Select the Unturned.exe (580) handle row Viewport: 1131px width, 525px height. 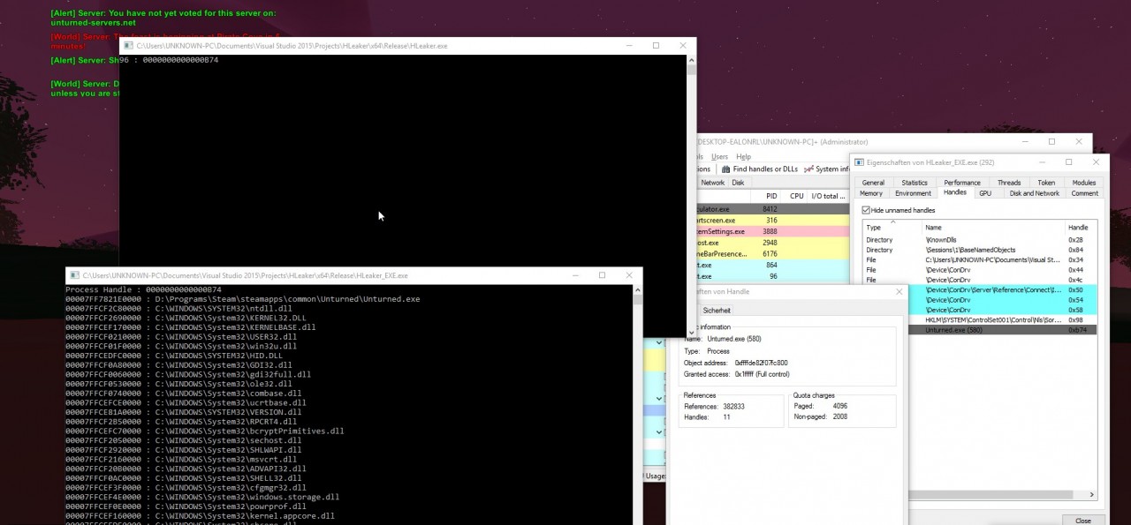[1002, 330]
